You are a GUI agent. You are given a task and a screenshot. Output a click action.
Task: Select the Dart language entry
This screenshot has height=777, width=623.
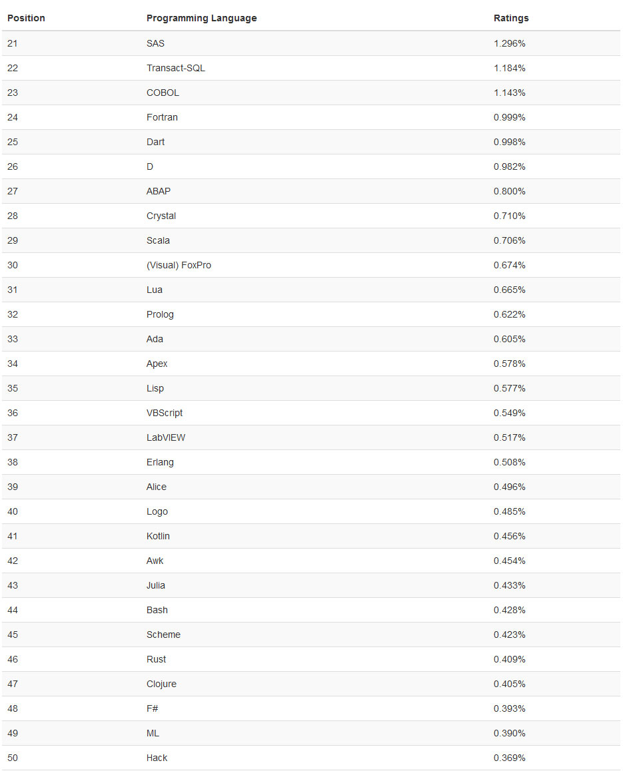pyautogui.click(x=155, y=142)
